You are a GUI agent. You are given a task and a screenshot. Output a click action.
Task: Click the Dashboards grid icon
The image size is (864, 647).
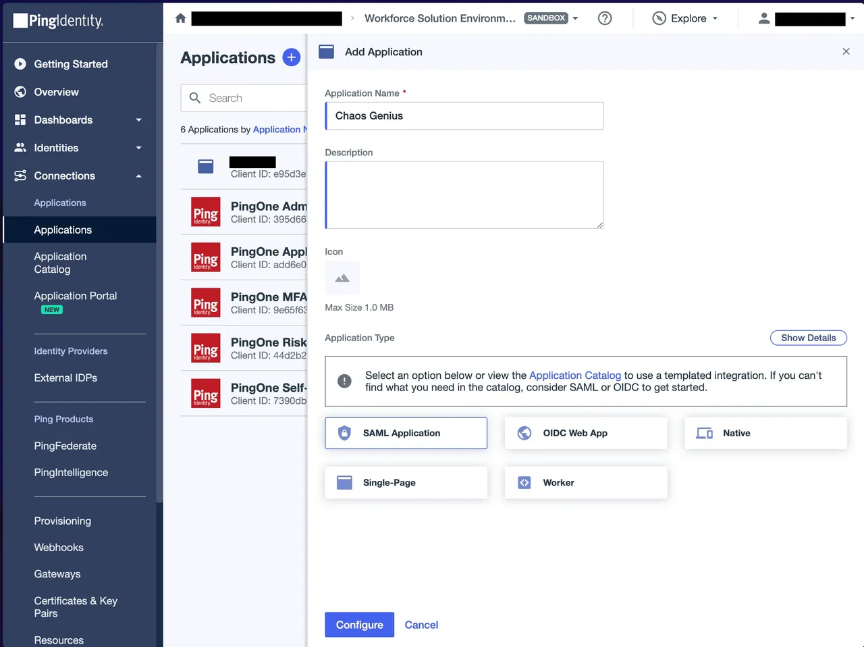coord(20,120)
